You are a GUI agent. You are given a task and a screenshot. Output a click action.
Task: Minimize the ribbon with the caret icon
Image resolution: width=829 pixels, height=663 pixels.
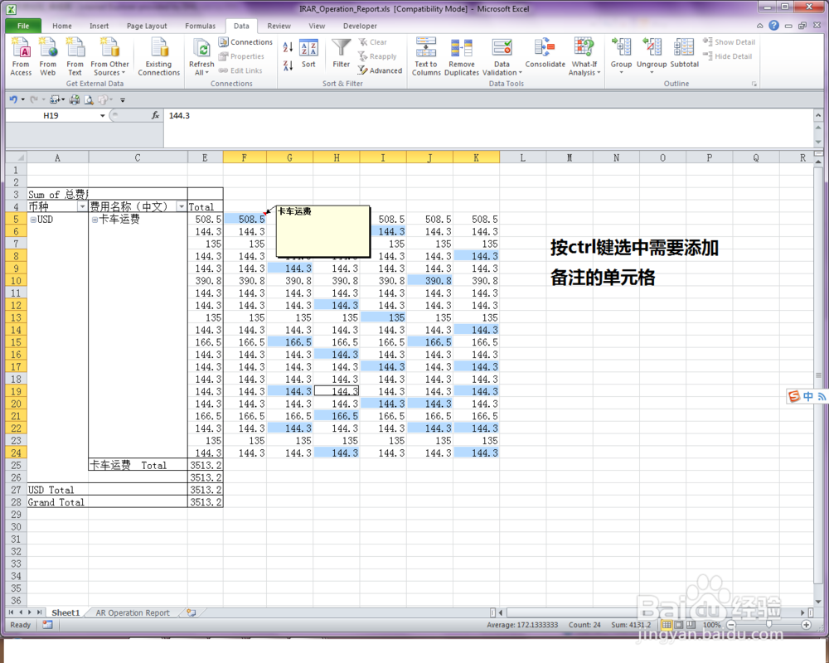(x=759, y=26)
